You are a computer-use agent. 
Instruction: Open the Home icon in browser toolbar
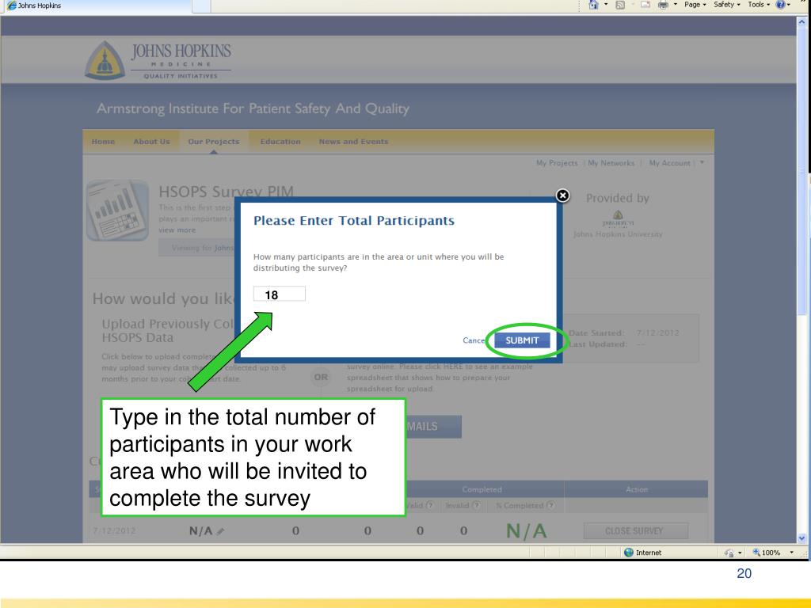coord(593,5)
